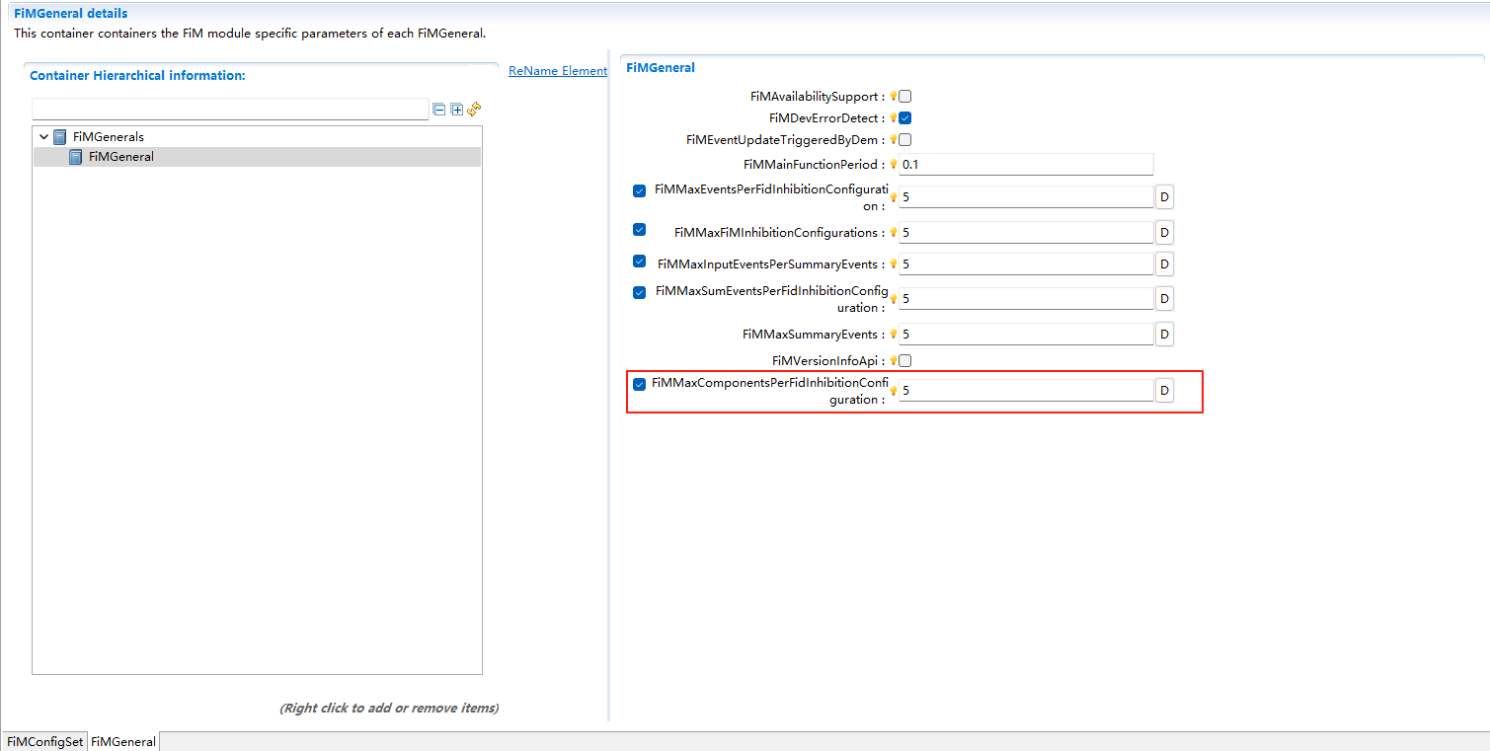1490x751 pixels.
Task: Click the refresh hierarchy icon
Action: coord(474,109)
